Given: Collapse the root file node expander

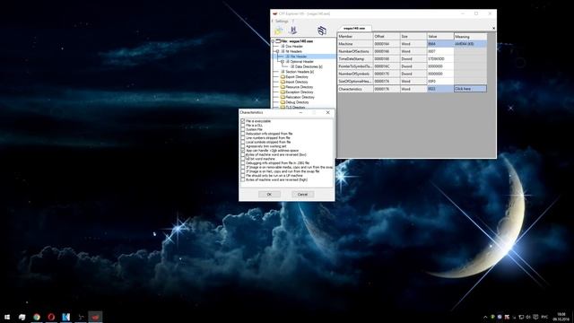Looking at the screenshot, I should (x=273, y=41).
